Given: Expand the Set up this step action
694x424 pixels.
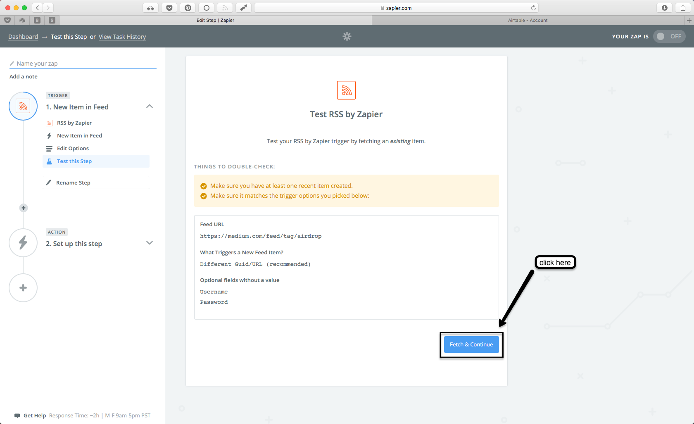Looking at the screenshot, I should pos(150,243).
